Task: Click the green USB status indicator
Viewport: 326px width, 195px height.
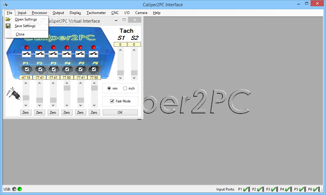Action: click(20, 189)
